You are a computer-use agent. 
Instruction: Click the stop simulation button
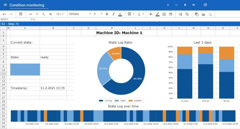click(x=168, y=5)
